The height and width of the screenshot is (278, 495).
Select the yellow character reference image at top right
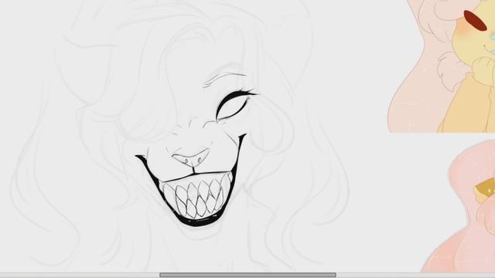pyautogui.click(x=442, y=66)
